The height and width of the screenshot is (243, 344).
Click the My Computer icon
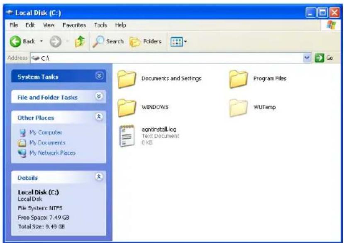pyautogui.click(x=22, y=132)
